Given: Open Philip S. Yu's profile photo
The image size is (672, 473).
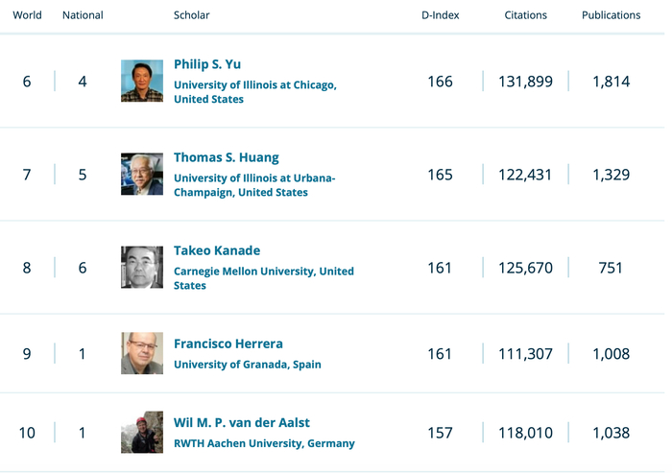Looking at the screenshot, I should (x=142, y=81).
